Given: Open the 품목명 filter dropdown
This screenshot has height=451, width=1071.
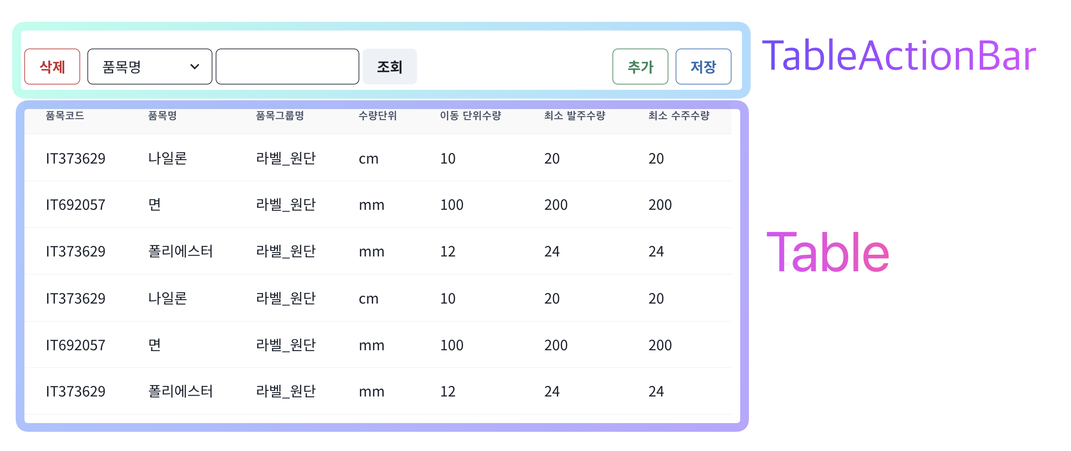Looking at the screenshot, I should click(149, 66).
